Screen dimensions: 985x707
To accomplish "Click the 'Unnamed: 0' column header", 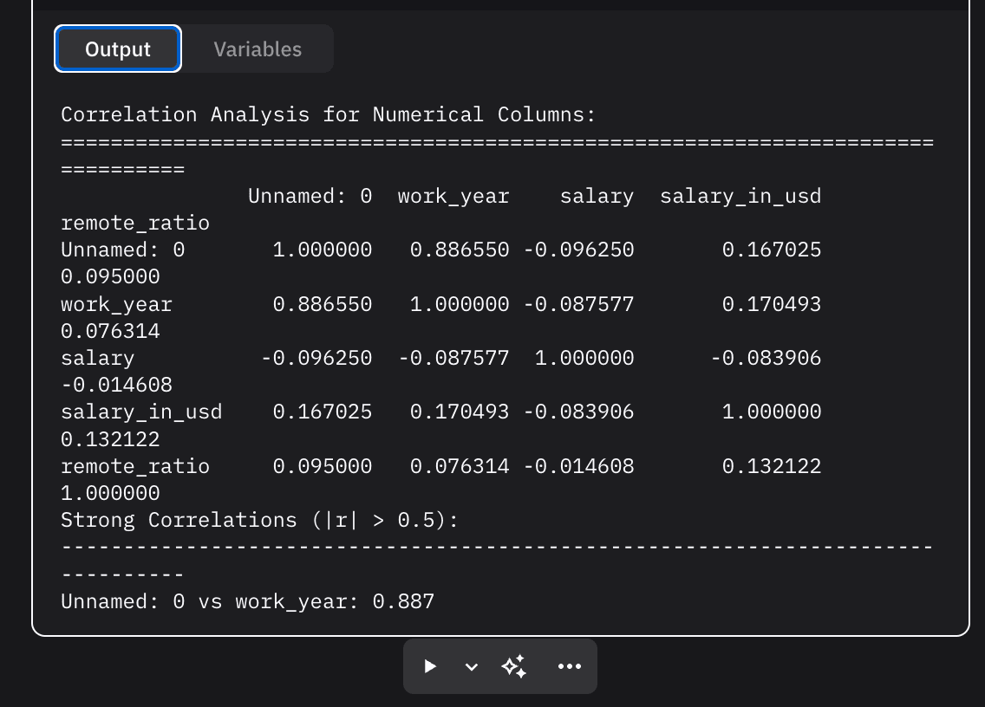I will pos(310,197).
